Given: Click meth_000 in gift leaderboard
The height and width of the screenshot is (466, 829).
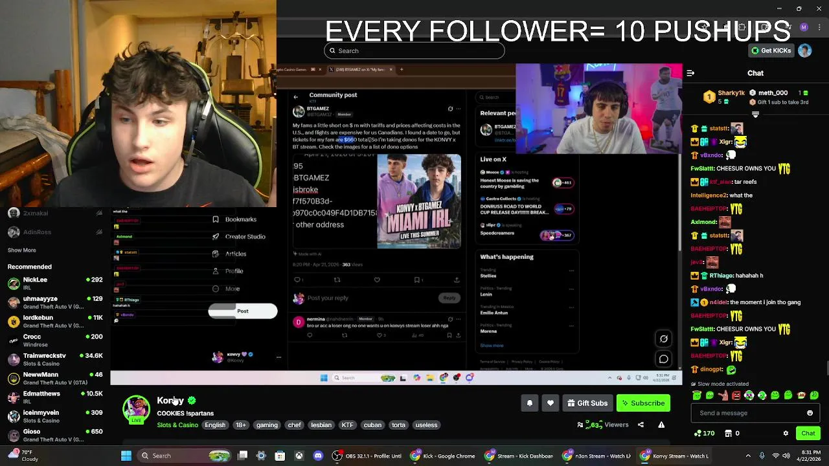Looking at the screenshot, I should pos(773,93).
